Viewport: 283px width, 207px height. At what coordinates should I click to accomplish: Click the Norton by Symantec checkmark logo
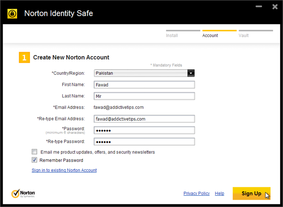[23, 193]
